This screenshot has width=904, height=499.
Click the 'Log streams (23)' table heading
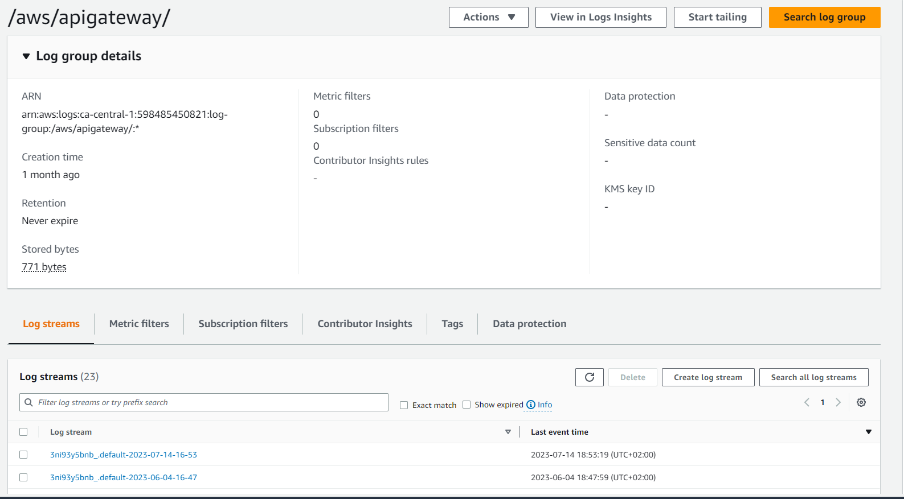[x=59, y=377]
